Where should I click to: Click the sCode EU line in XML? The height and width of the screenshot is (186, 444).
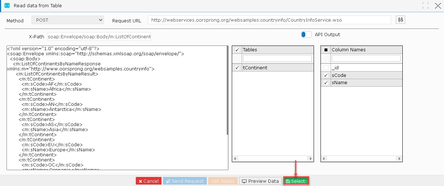[x=52, y=144]
